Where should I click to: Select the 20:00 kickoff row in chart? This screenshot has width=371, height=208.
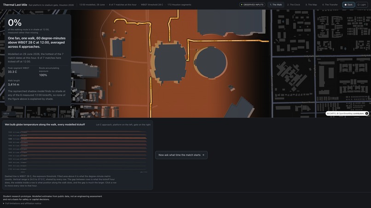point(77,166)
